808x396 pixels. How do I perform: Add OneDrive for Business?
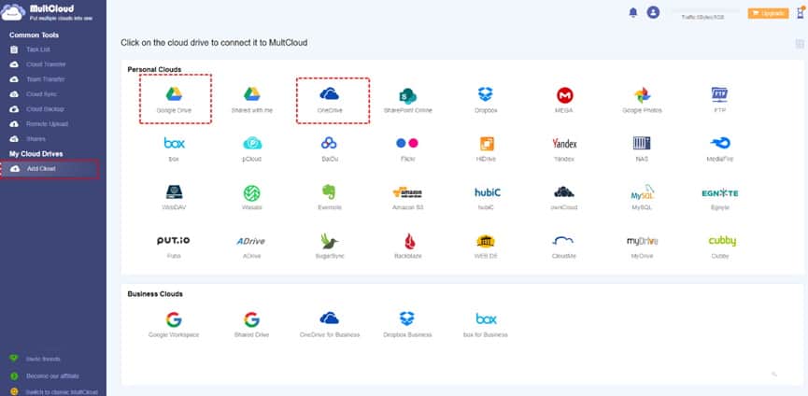click(330, 325)
